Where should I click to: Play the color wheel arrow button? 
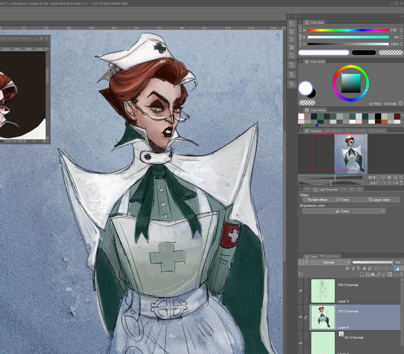401,103
